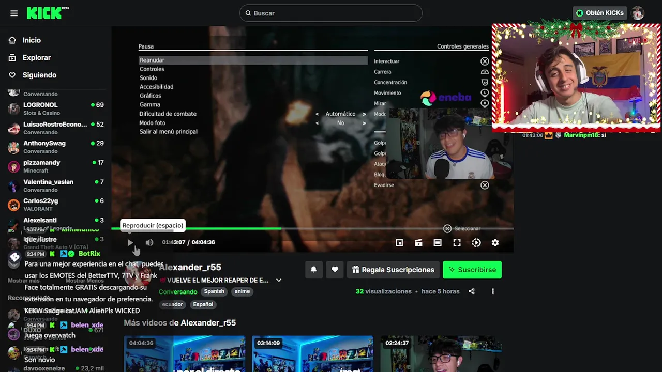Image resolution: width=662 pixels, height=372 pixels.
Task: Click the 32 visualizaciones text
Action: pos(384,291)
